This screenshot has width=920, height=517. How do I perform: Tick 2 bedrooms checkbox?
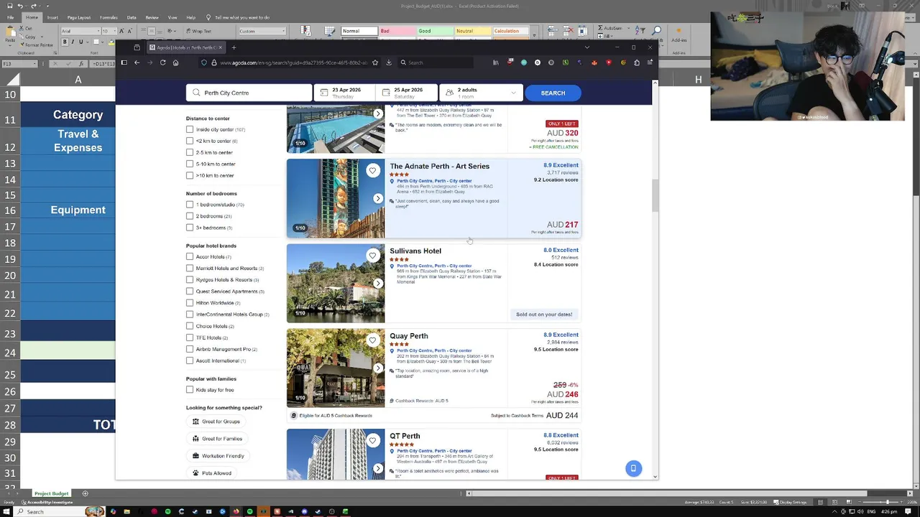pyautogui.click(x=190, y=216)
